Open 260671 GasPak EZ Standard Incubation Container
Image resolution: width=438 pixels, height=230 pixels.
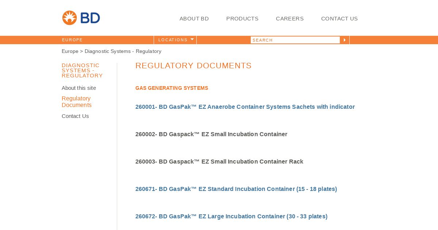[x=236, y=189]
